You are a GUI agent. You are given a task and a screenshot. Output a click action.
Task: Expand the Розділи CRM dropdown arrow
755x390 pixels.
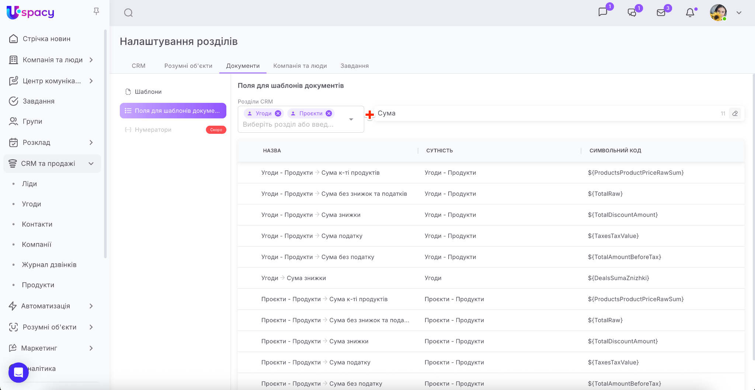click(351, 119)
